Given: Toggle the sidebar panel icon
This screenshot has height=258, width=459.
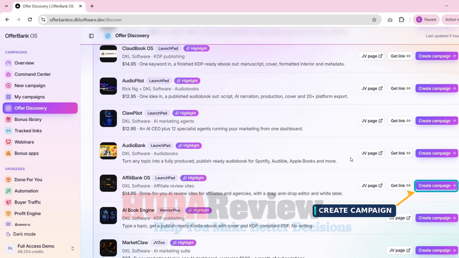Looking at the screenshot, I should tap(91, 36).
